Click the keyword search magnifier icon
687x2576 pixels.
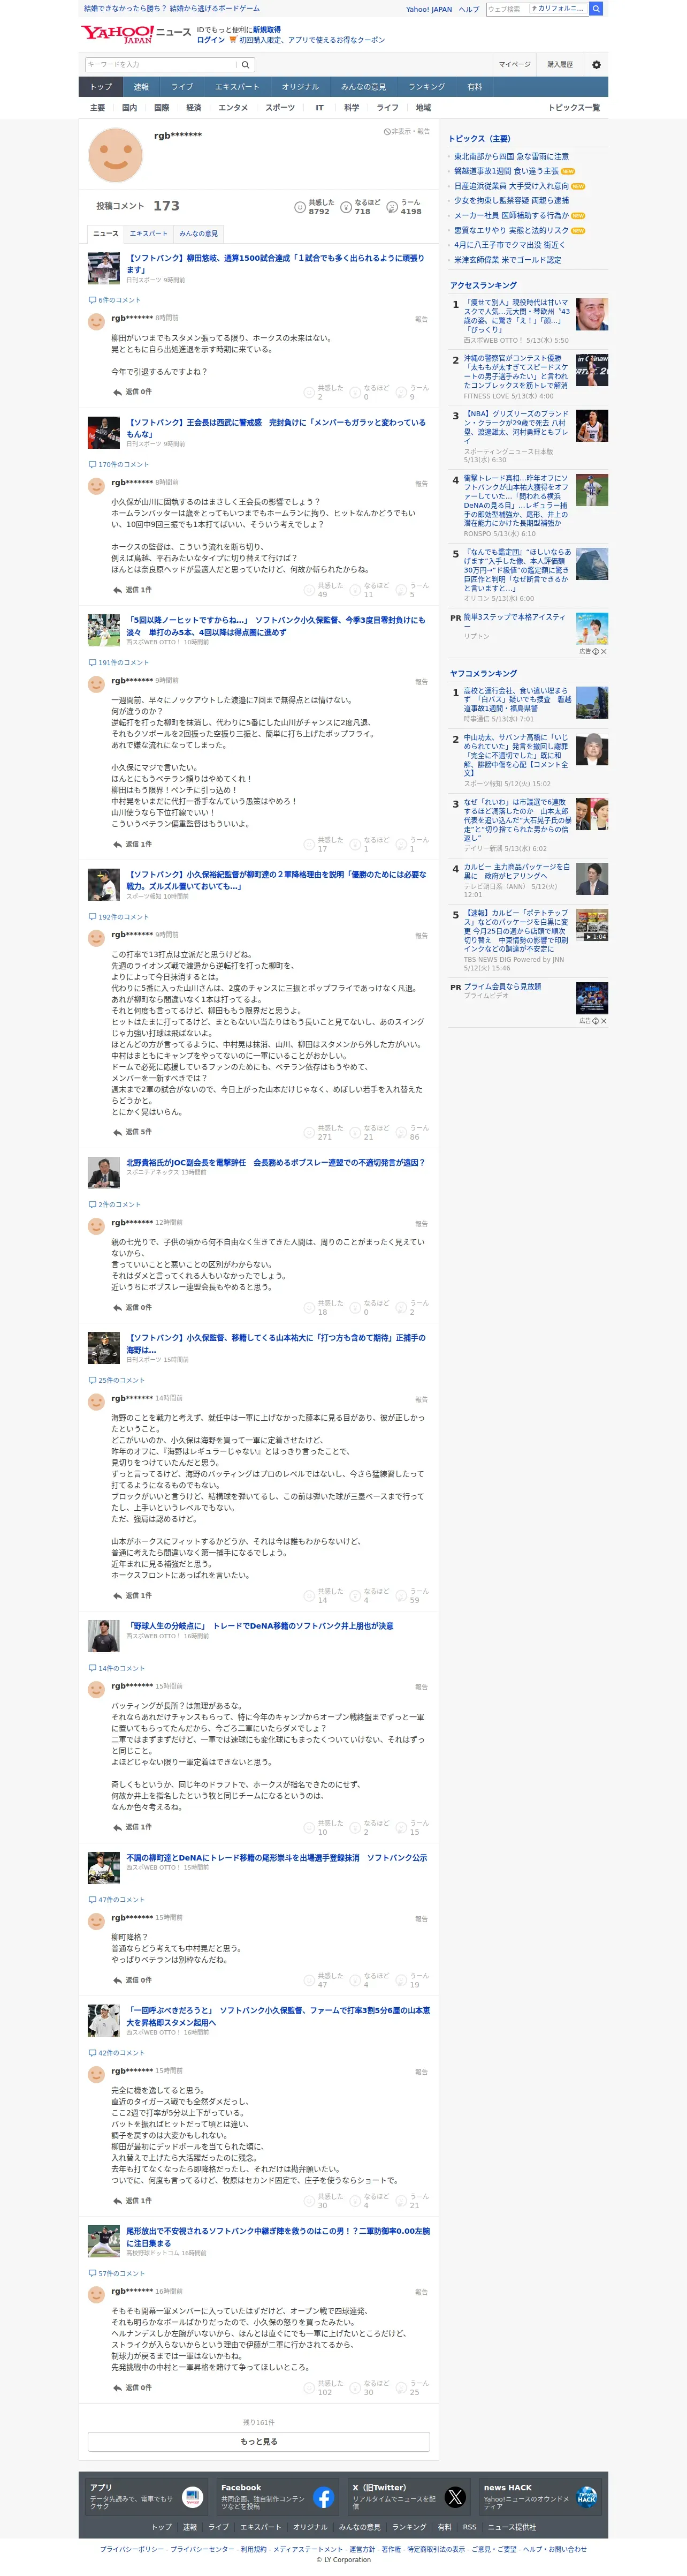[246, 64]
